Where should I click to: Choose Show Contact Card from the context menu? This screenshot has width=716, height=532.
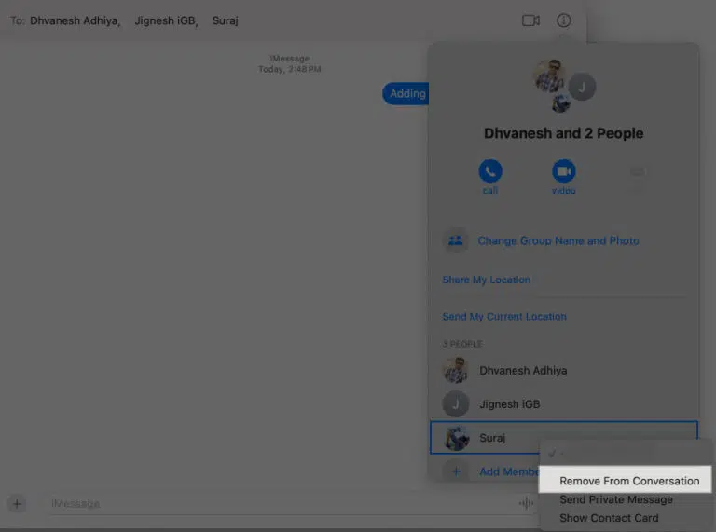[x=609, y=518]
